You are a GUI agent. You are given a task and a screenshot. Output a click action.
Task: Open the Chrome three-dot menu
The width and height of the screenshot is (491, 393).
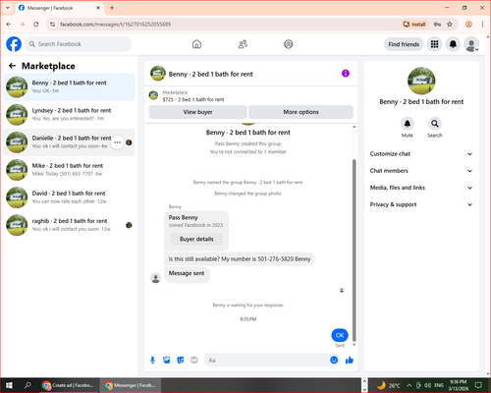click(x=482, y=25)
